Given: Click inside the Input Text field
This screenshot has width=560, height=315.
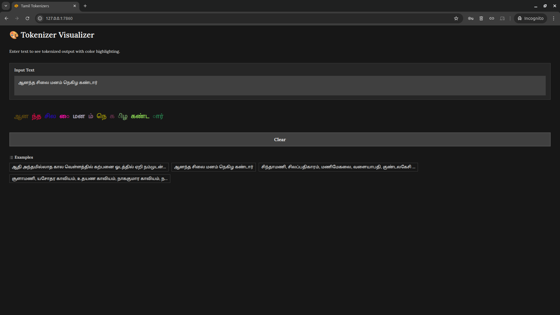Looking at the screenshot, I should [x=279, y=85].
